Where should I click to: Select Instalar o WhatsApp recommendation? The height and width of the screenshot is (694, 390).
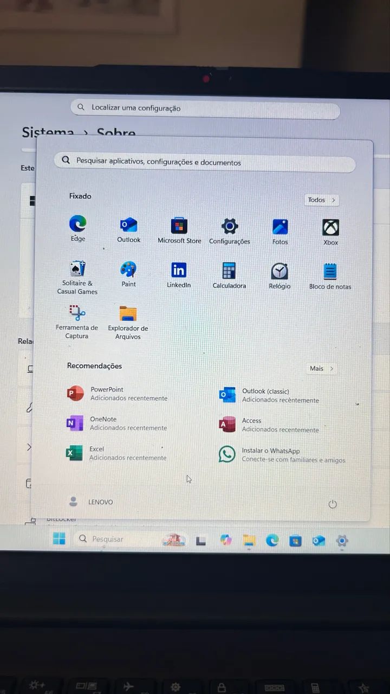pyautogui.click(x=282, y=455)
